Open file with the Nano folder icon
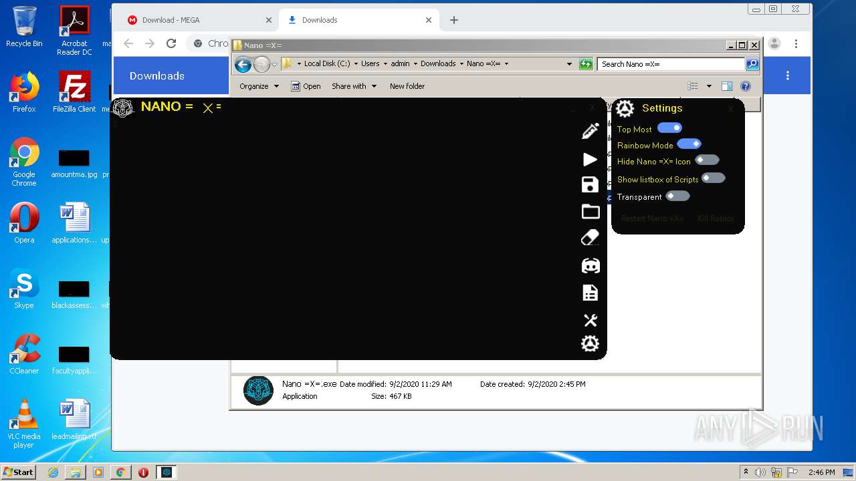The height and width of the screenshot is (481, 856). click(591, 212)
